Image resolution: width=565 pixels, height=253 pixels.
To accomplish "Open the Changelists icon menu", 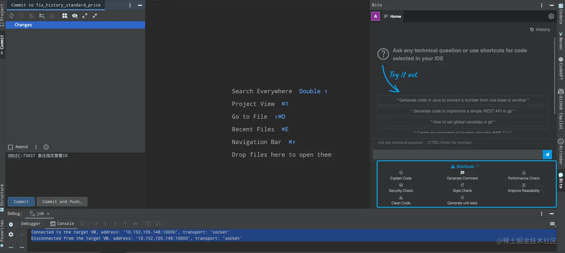I will 42,16.
